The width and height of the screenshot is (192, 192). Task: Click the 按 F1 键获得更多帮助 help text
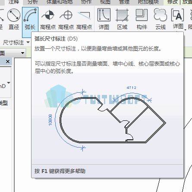[x=60, y=171]
